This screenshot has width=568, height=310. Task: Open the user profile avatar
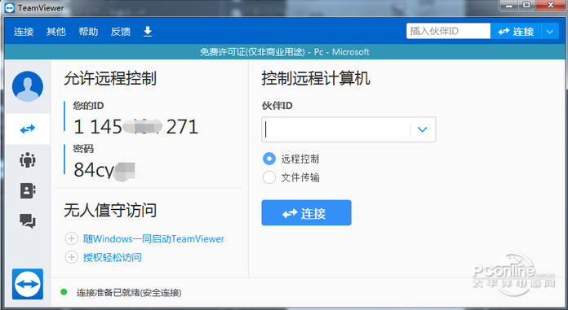pyautogui.click(x=28, y=86)
